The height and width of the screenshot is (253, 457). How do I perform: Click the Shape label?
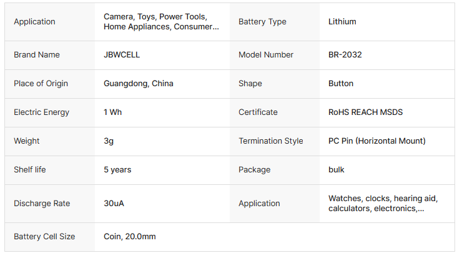tap(250, 84)
